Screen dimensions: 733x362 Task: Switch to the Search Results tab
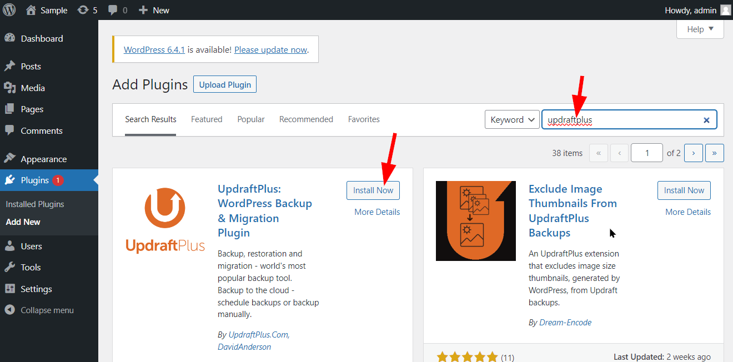[150, 119]
